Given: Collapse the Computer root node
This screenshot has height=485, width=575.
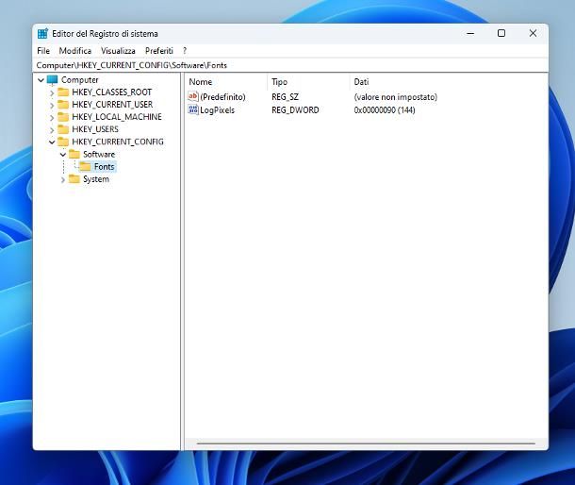Looking at the screenshot, I should [x=41, y=80].
